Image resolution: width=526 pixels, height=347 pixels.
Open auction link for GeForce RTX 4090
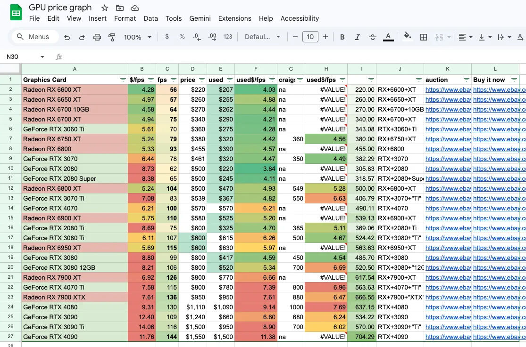click(448, 337)
